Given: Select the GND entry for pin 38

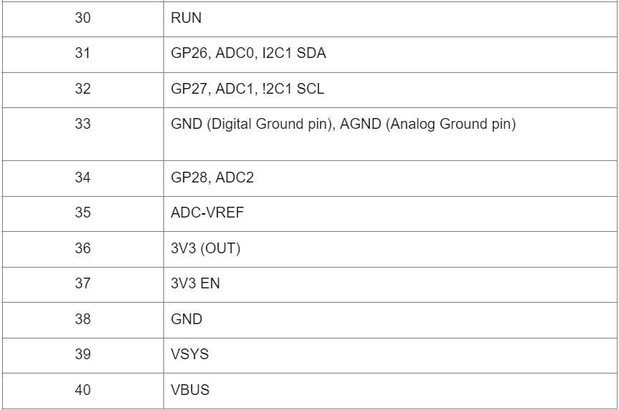Looking at the screenshot, I should [x=187, y=319].
